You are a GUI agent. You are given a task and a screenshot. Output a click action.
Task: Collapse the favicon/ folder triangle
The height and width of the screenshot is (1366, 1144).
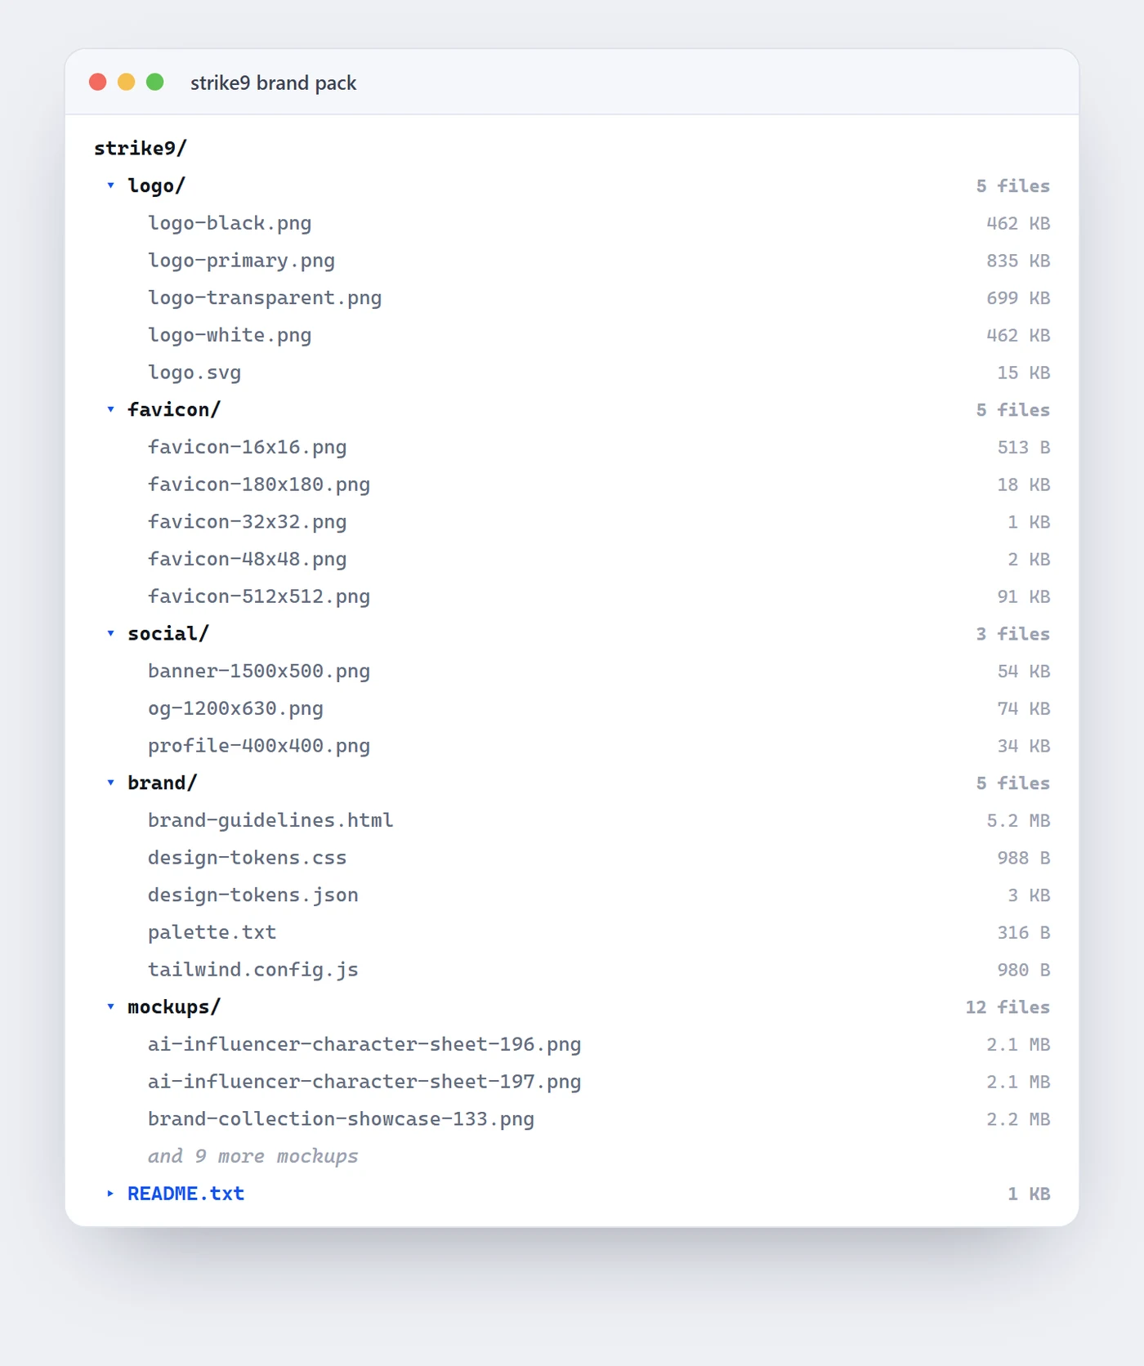click(110, 409)
